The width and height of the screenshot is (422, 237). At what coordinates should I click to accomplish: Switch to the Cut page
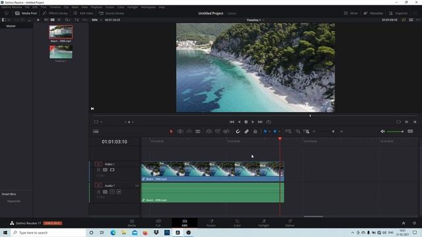click(158, 223)
